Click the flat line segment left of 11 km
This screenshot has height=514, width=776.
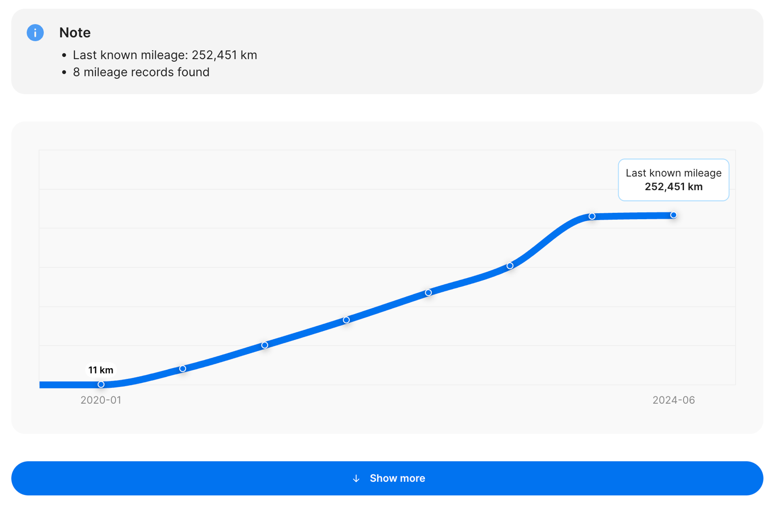coord(69,385)
